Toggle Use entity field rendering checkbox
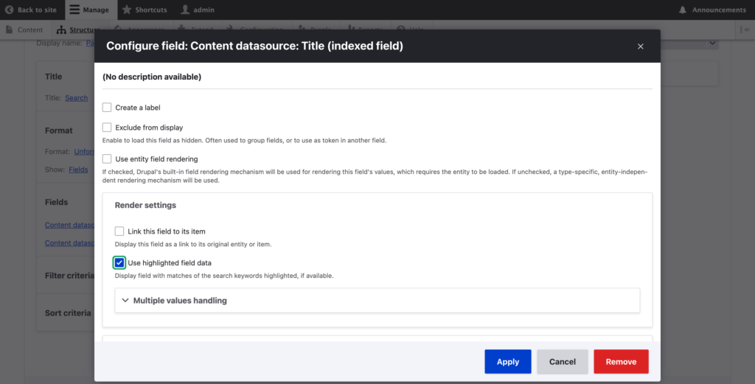 click(107, 158)
